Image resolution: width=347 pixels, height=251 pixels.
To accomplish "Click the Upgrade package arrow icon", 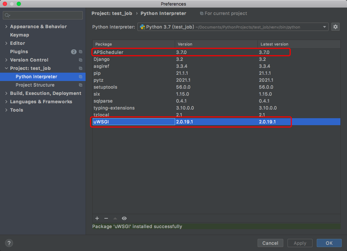I will [x=115, y=218].
